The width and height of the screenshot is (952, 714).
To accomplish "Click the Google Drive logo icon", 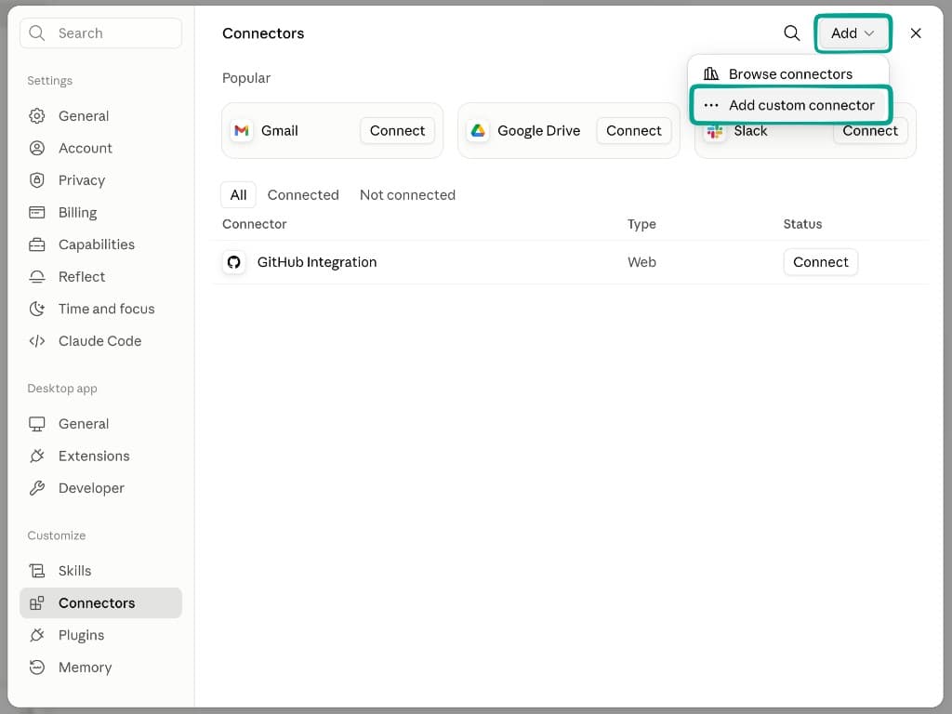I will pos(478,130).
